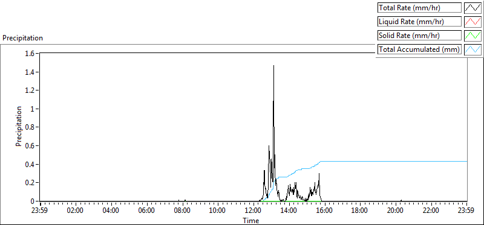This screenshot has width=484, height=225.
Task: Click the 0.6 y-axis tick label
Action: 30,145
